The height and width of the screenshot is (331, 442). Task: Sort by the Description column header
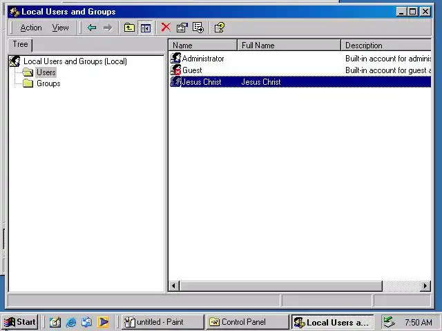(x=386, y=46)
